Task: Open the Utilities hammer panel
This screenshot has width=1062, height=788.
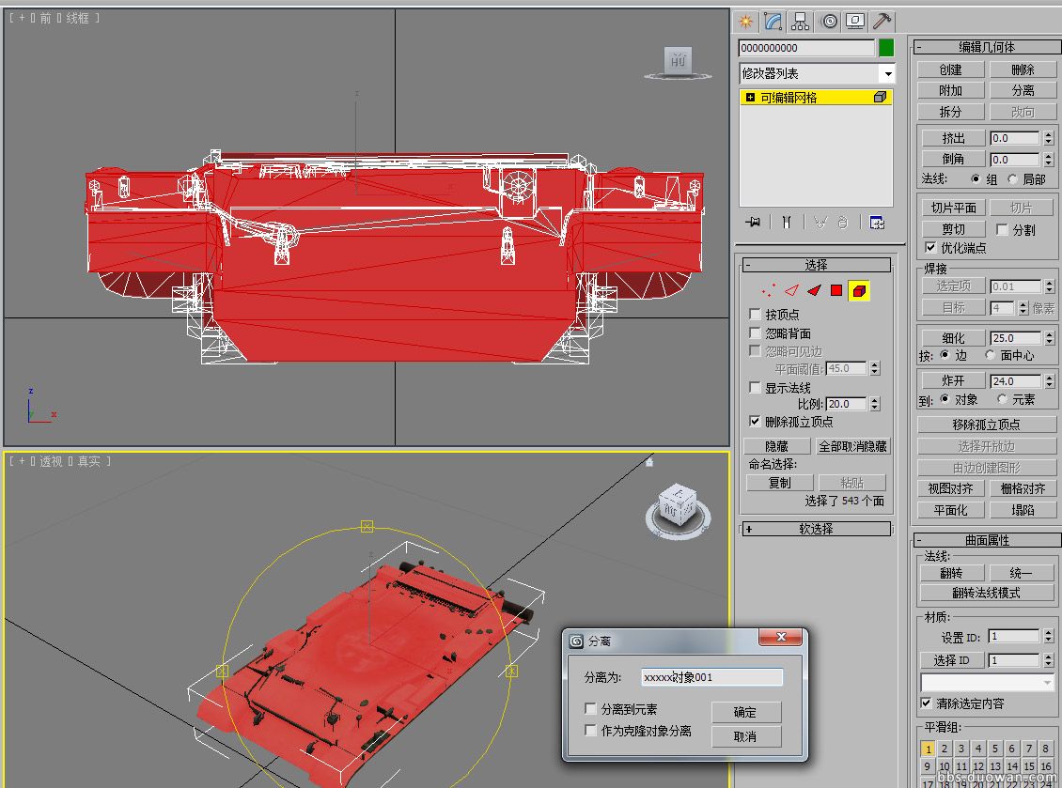Action: pos(882,21)
